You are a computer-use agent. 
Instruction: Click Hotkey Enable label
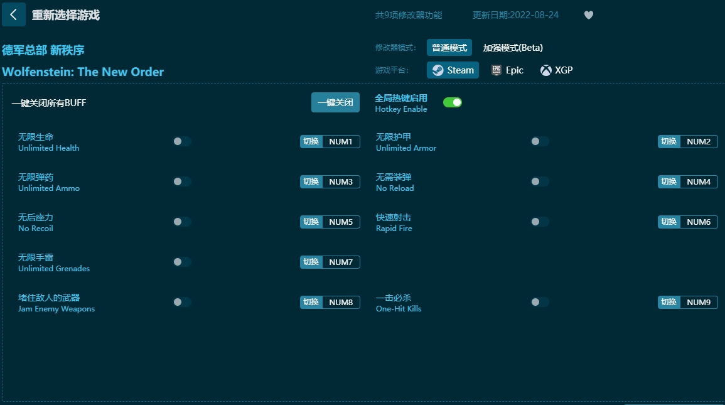coord(401,109)
